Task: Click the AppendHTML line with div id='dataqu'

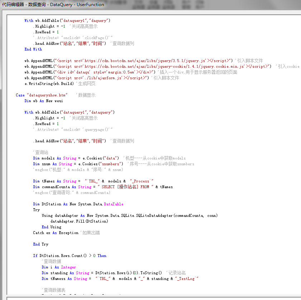Action: pos(90,72)
